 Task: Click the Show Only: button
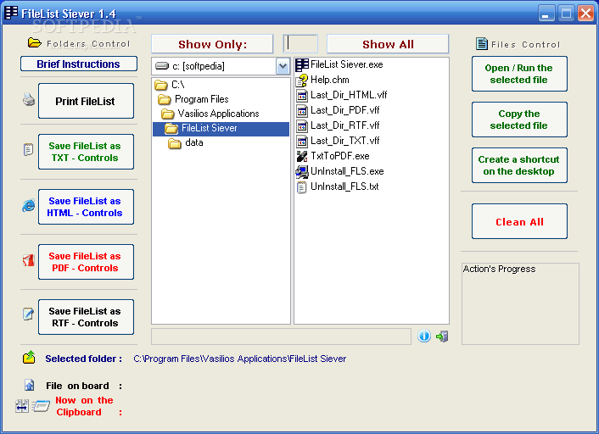[212, 44]
